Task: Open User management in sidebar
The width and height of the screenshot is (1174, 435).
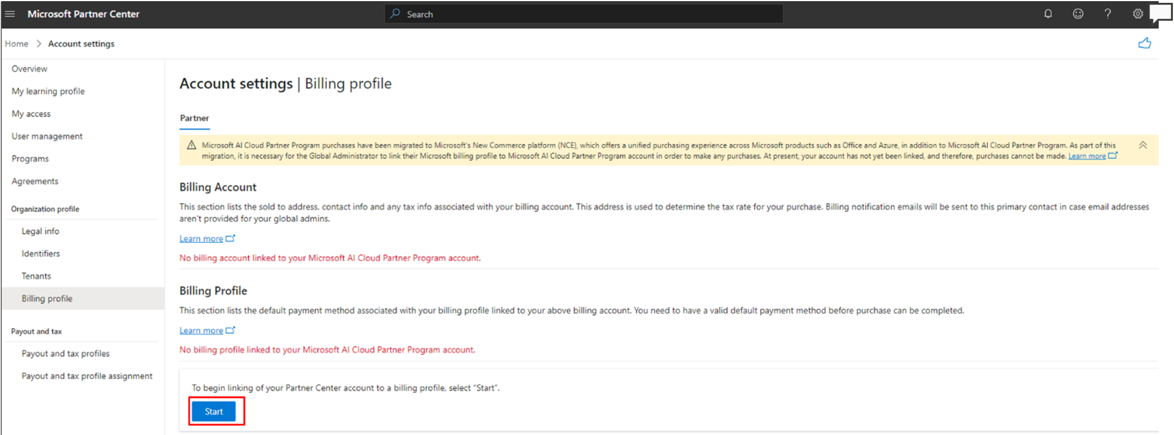Action: (47, 136)
